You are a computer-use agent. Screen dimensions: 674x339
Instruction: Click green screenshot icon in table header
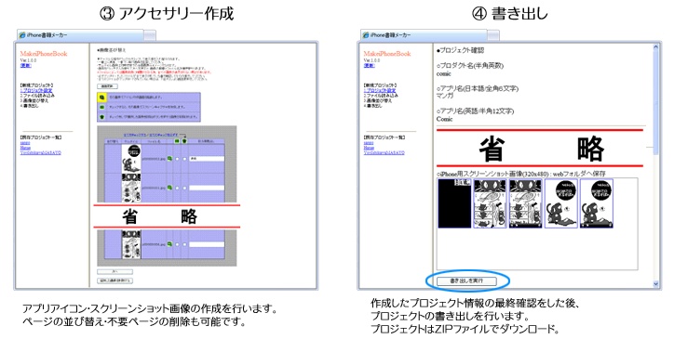177,141
